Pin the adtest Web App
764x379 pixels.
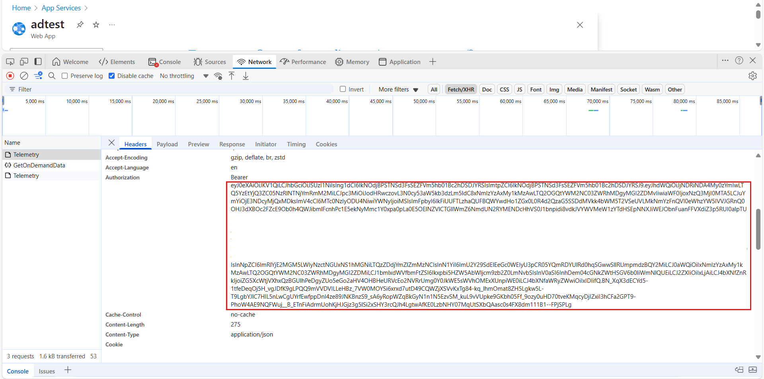coord(80,25)
